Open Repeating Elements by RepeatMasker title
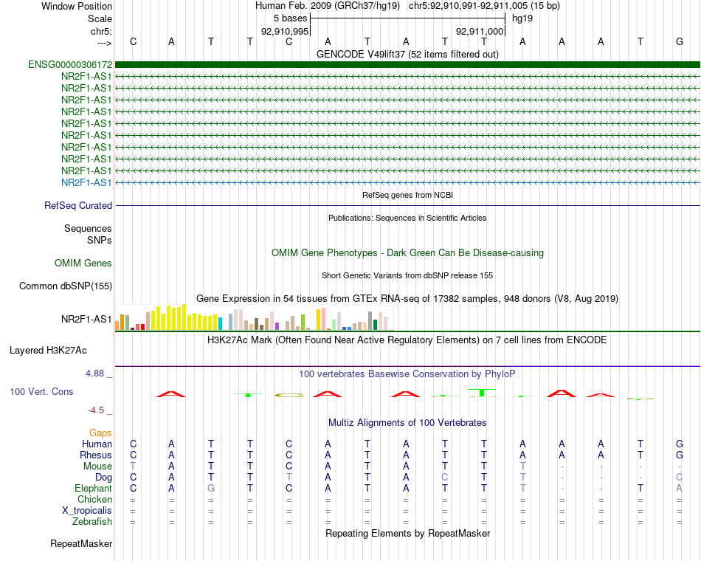The image size is (701, 561). [407, 533]
